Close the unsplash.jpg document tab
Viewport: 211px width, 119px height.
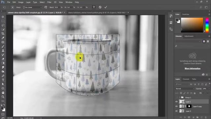tap(65, 13)
